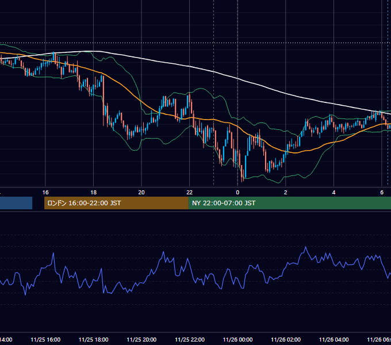The image size is (391, 345).
Task: Click the 11/25 22:00 date label
Action: 190,339
